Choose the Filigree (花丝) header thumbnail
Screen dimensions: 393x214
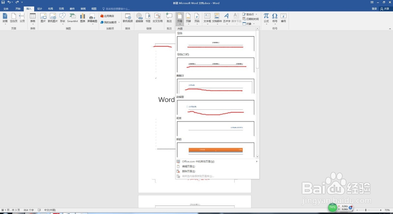(x=215, y=129)
